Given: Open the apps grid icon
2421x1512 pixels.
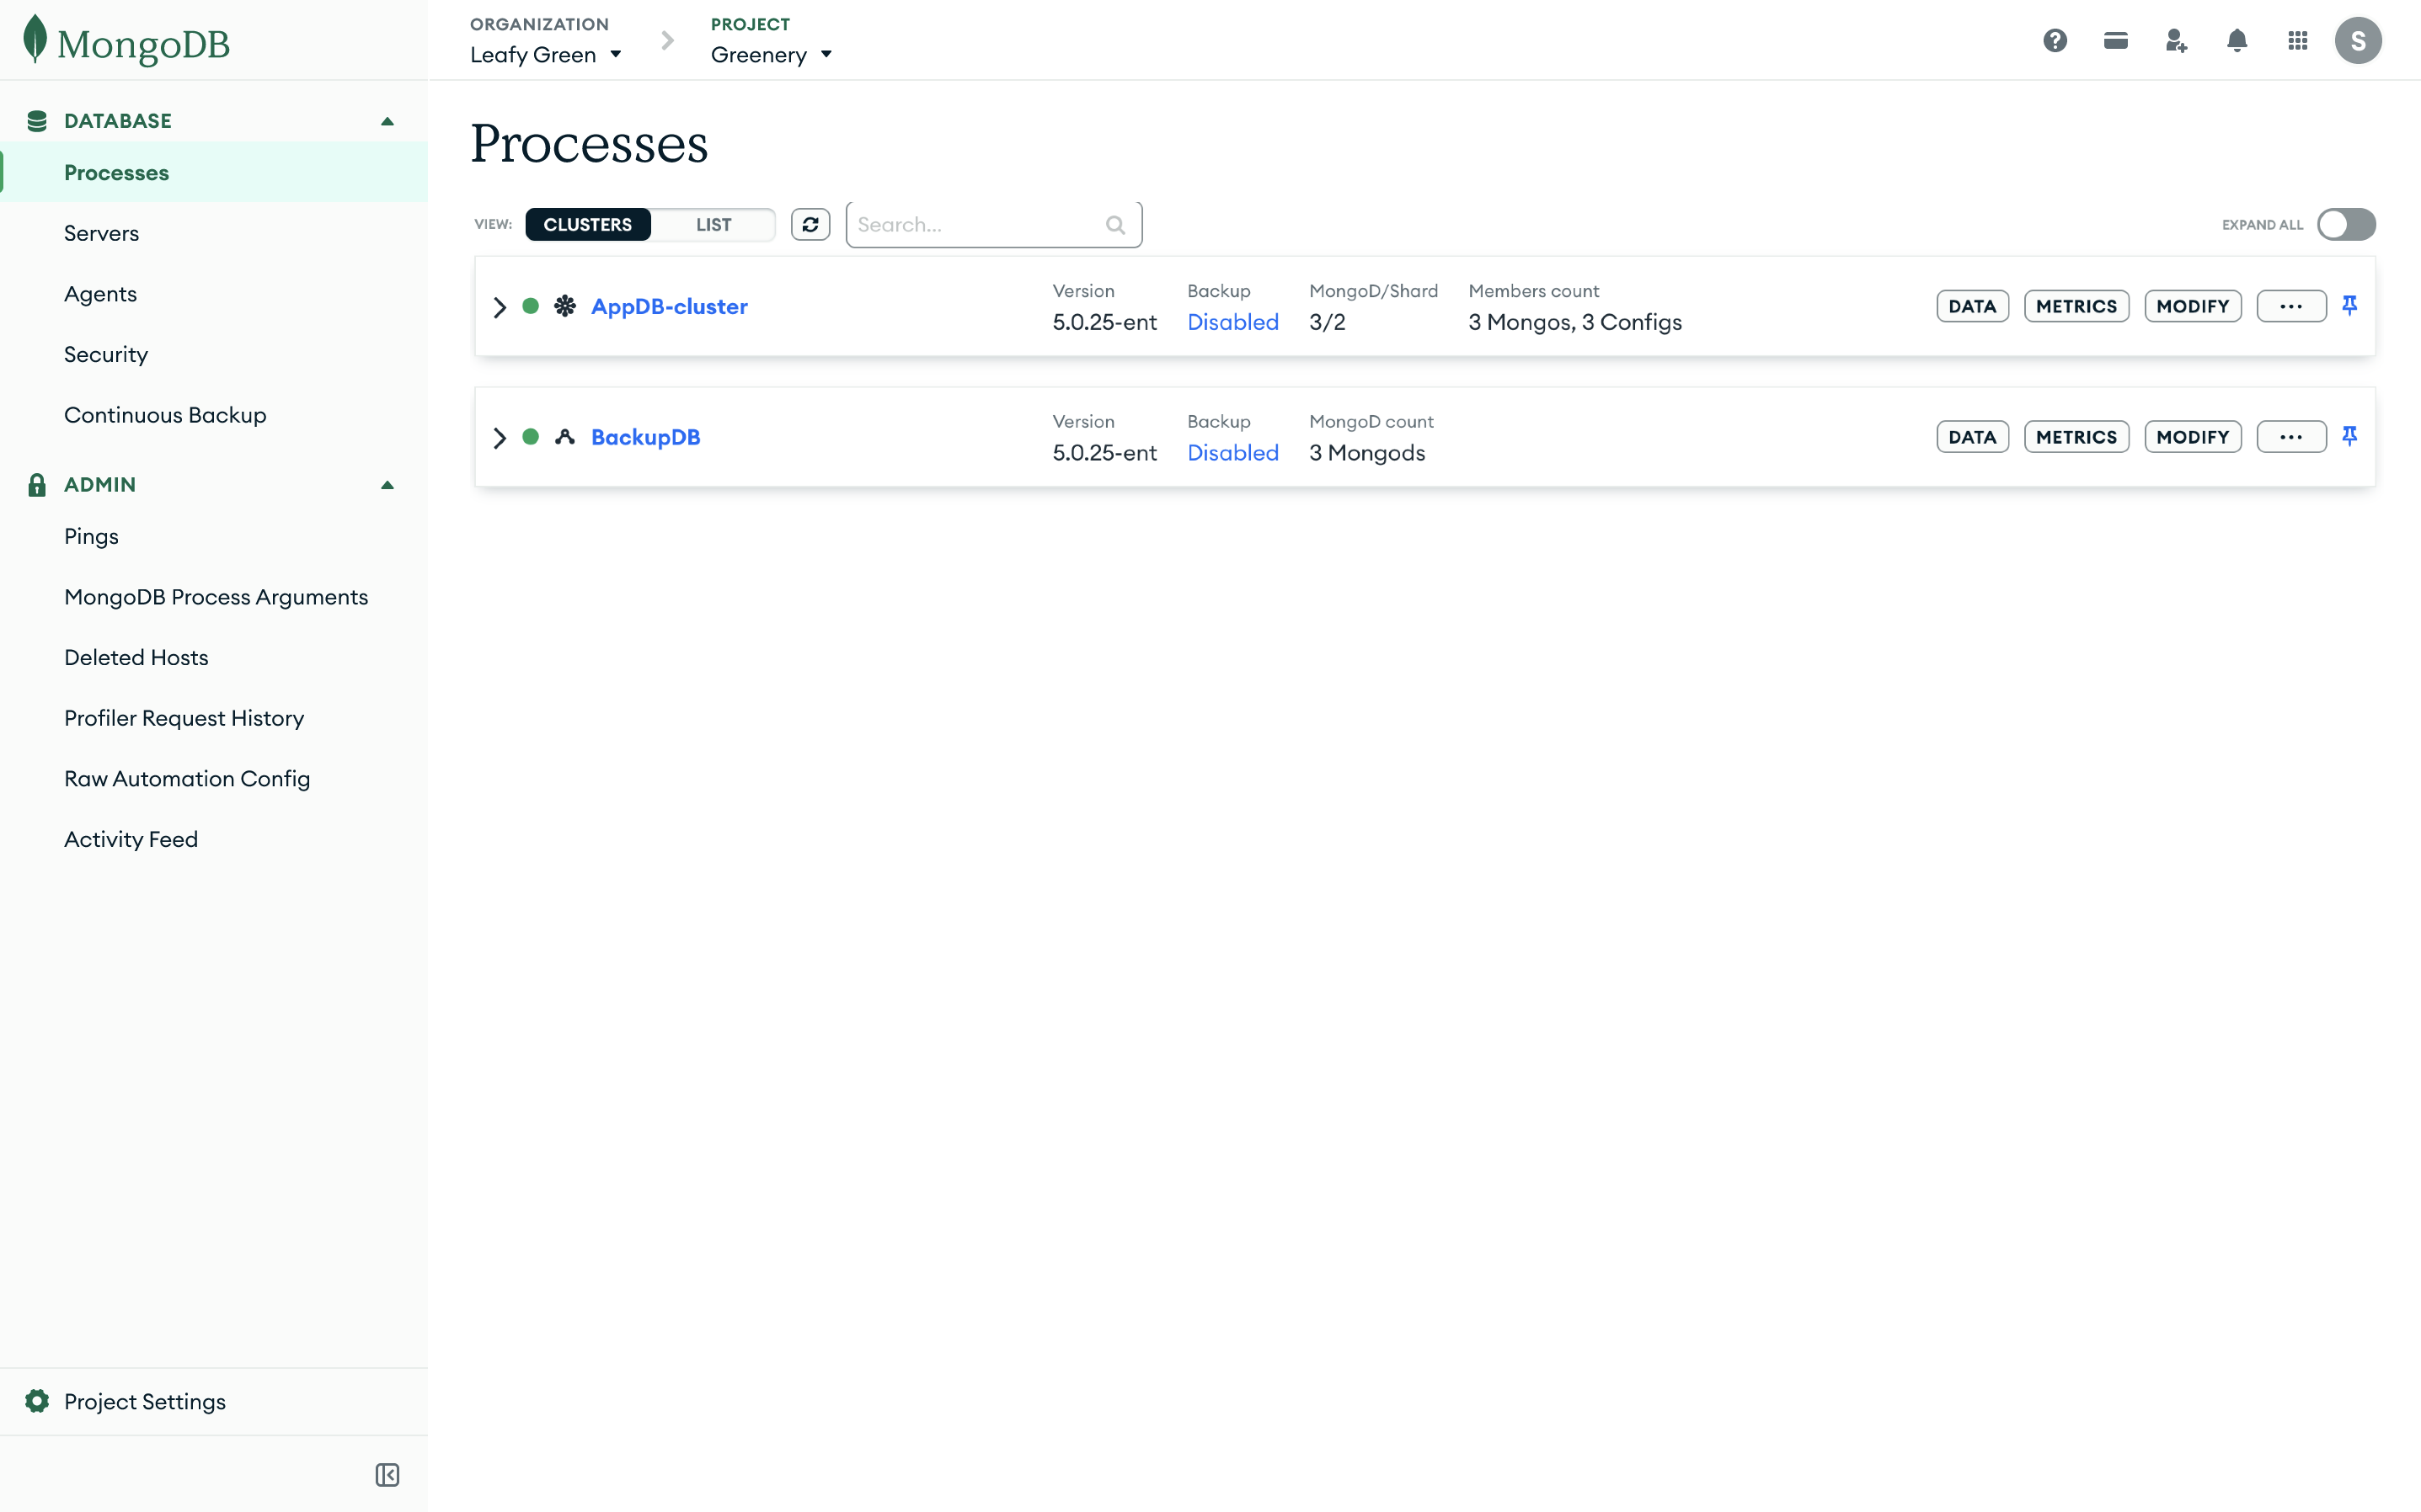Looking at the screenshot, I should pos(2298,40).
